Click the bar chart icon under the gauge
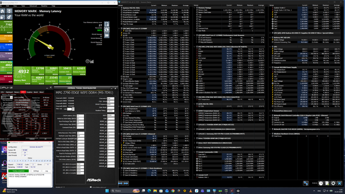The height and width of the screenshot is (194, 345). 92,61
